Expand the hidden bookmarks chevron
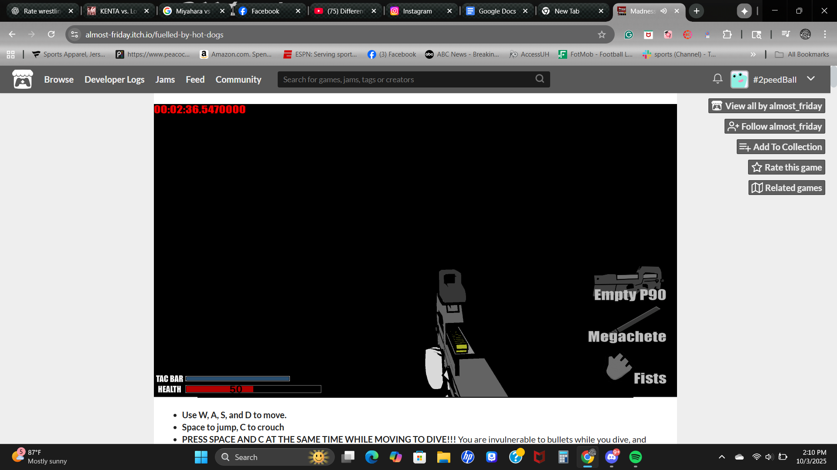 (x=753, y=54)
